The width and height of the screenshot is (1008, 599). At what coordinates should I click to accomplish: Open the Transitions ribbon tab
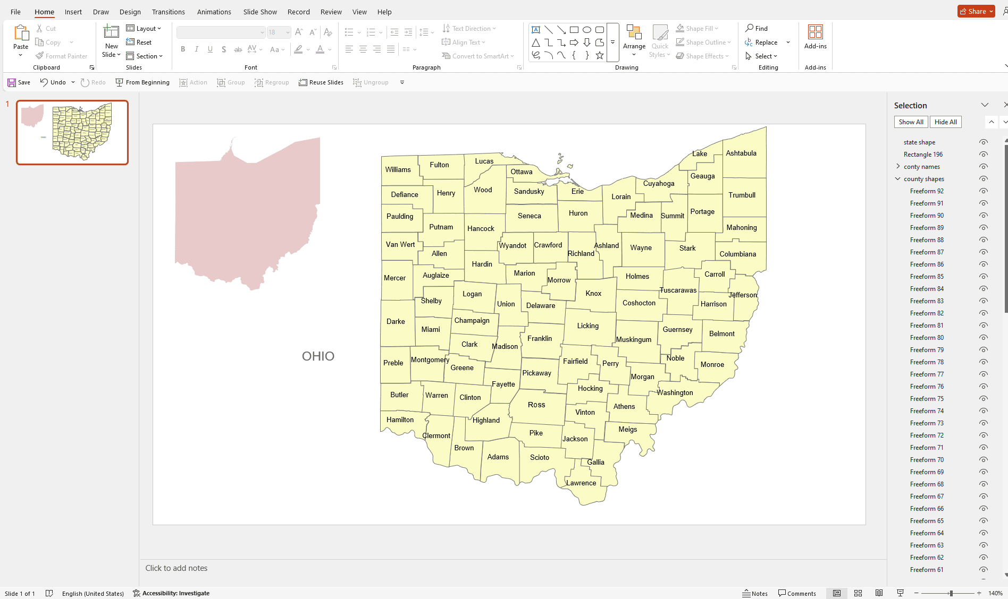(x=169, y=12)
